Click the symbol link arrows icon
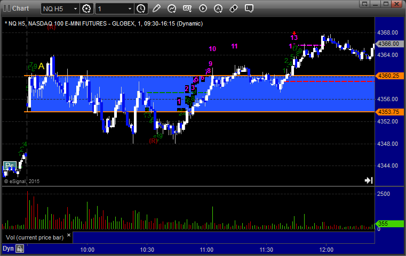Screen dimensions: 406x256 coord(234,9)
